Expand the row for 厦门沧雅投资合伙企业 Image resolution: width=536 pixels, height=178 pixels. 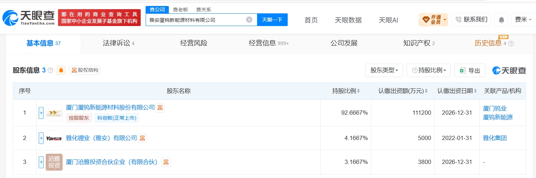(41, 162)
